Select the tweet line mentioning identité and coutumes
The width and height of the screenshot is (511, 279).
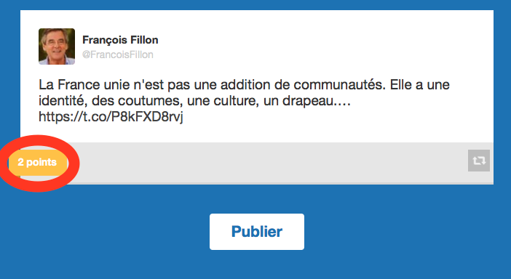pyautogui.click(x=194, y=101)
